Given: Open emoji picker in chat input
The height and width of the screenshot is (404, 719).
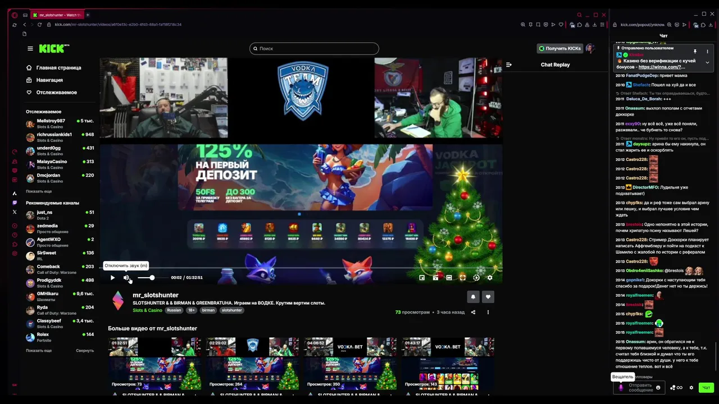Looking at the screenshot, I should pyautogui.click(x=658, y=388).
